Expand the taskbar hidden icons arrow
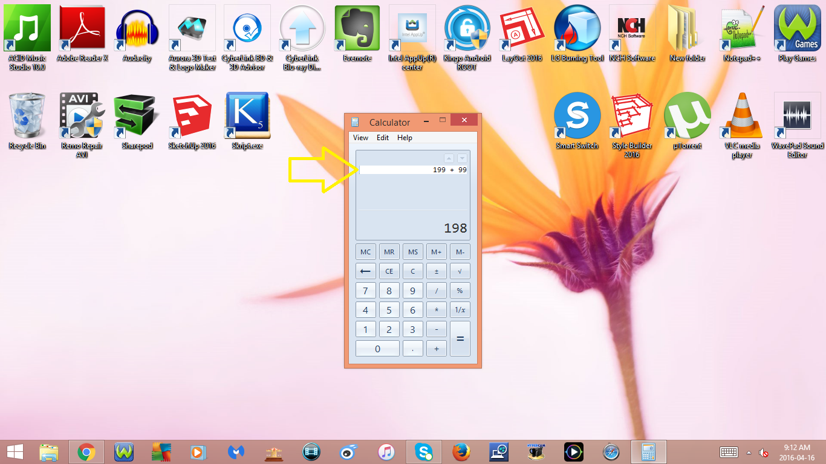Viewport: 826px width, 464px height. [x=749, y=453]
